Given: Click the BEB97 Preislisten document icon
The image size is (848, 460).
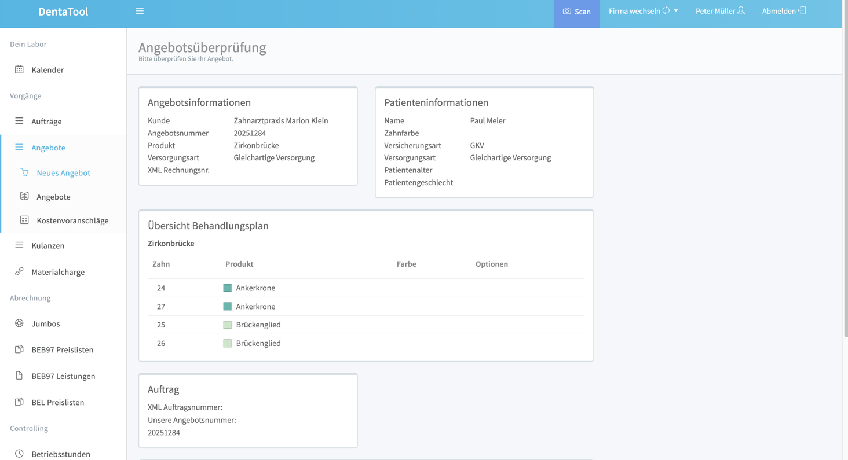Looking at the screenshot, I should point(19,349).
